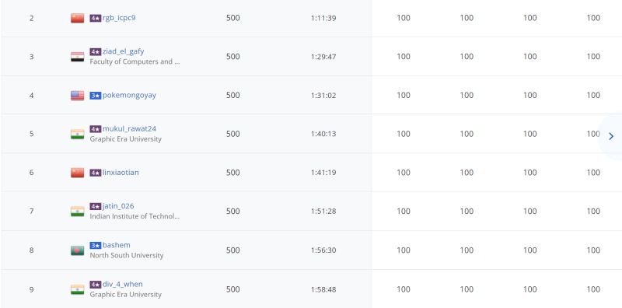Open rgb_icpc9 user profile
Screen dimensions: 622x308
(x=119, y=18)
